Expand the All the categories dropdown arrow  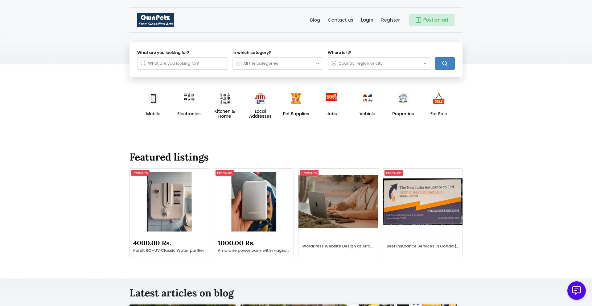click(318, 63)
